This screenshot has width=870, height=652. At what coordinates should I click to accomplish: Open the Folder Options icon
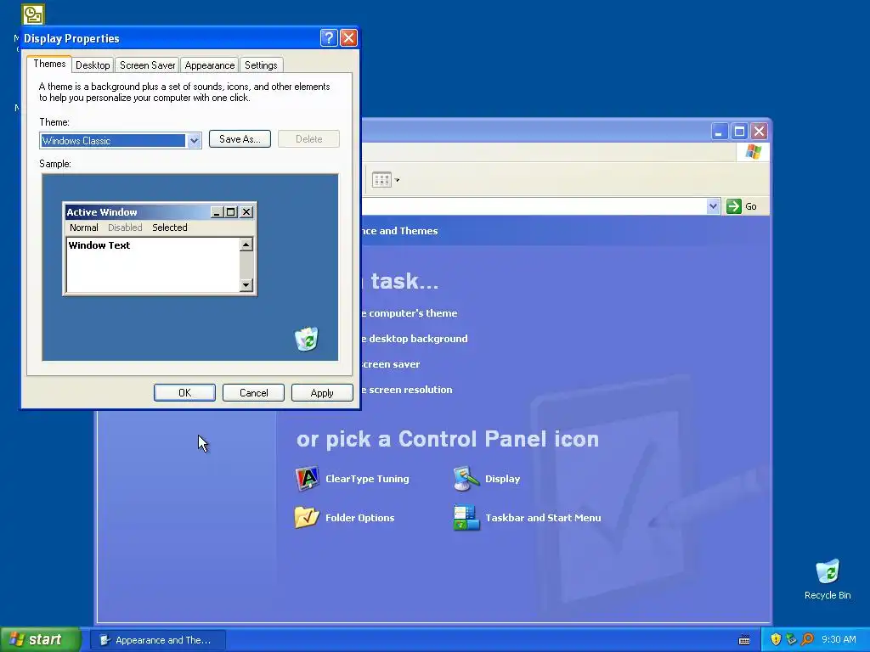pyautogui.click(x=307, y=517)
